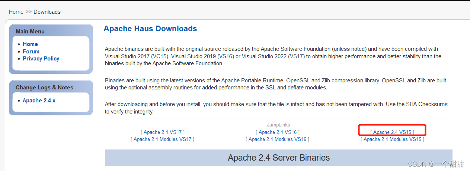The width and height of the screenshot is (470, 171).
Task: Click the Downloads breadcrumb text
Action: tap(47, 12)
